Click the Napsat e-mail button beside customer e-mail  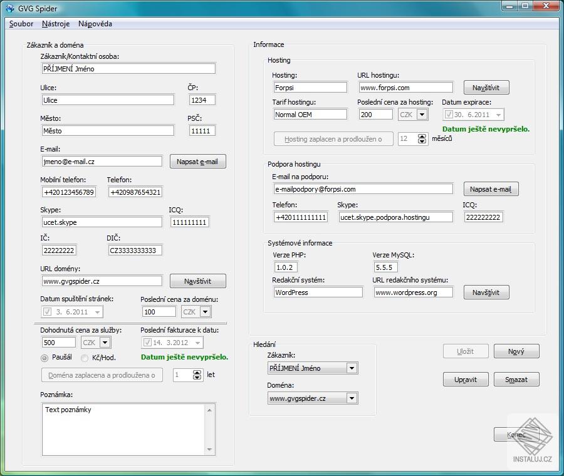[x=197, y=162]
